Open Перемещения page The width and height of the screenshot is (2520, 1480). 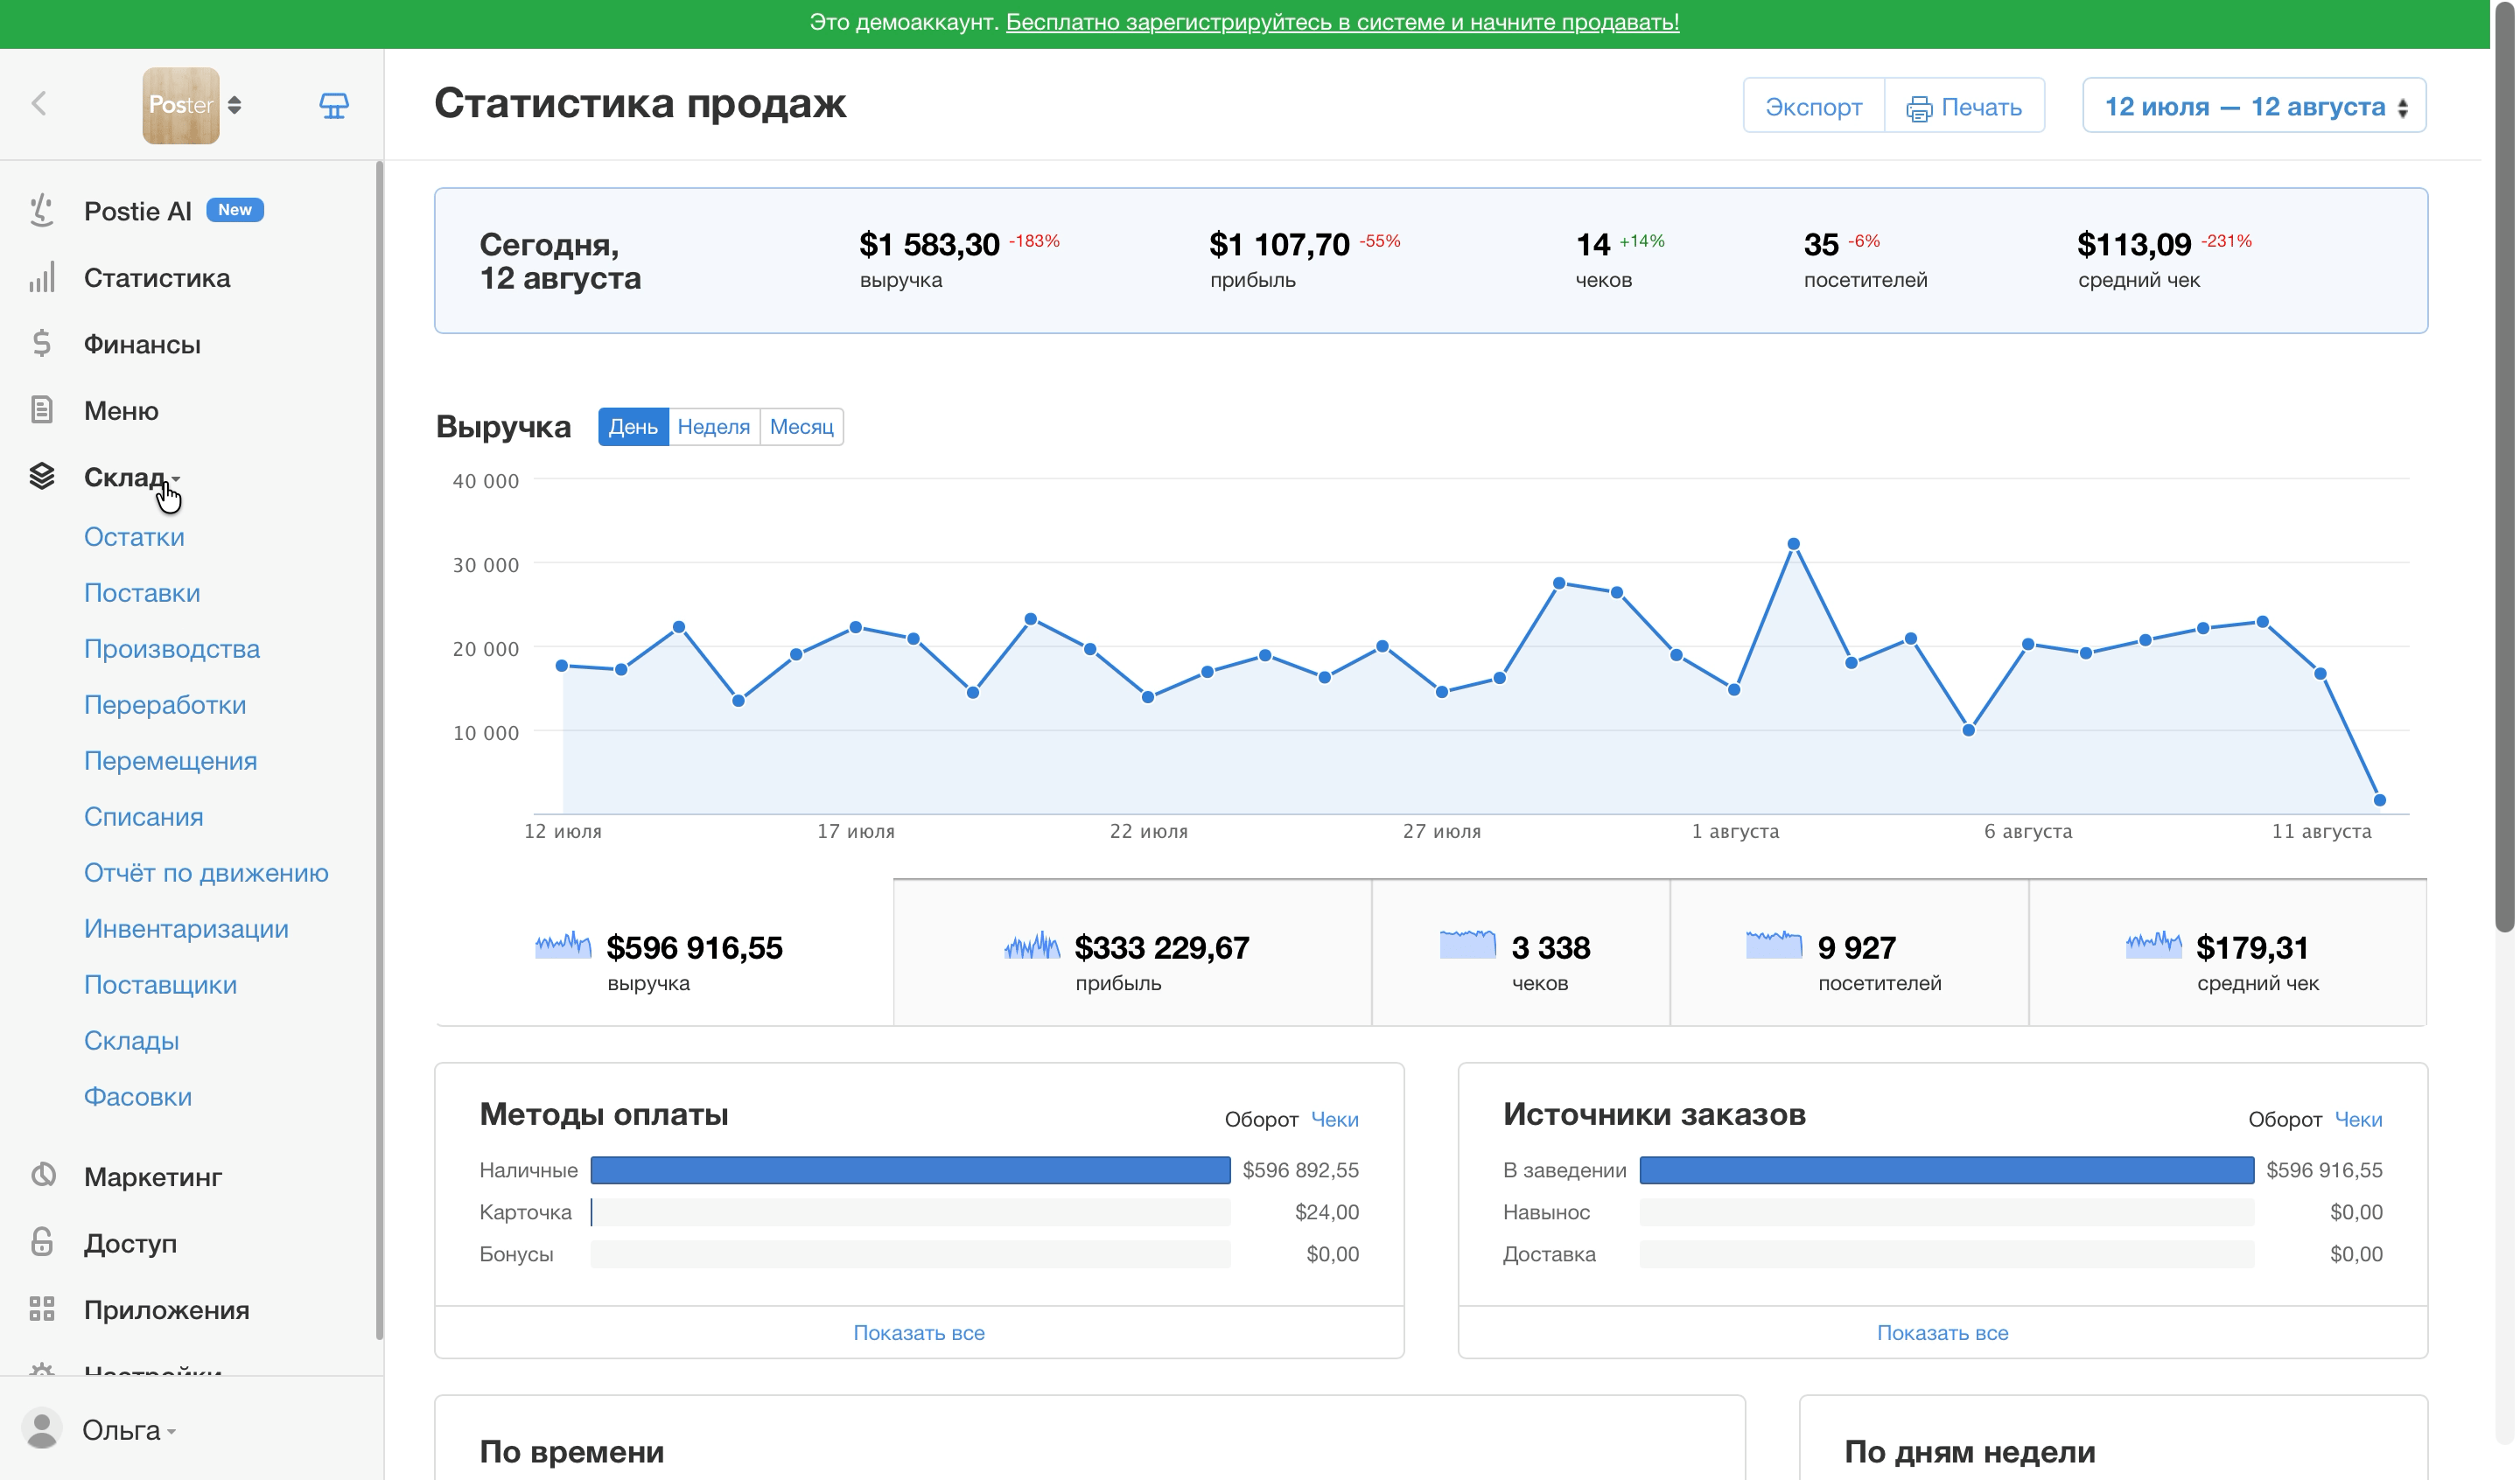pyautogui.click(x=171, y=761)
